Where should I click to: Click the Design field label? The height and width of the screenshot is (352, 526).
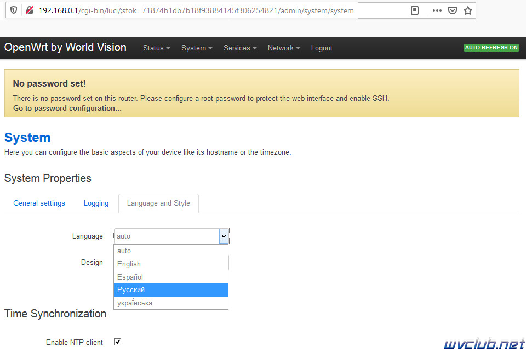tap(92, 263)
